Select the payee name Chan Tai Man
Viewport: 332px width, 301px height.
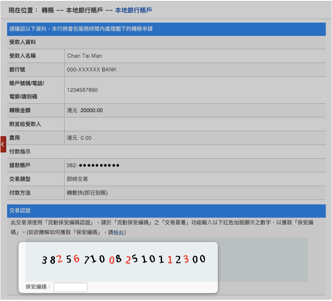click(84, 56)
